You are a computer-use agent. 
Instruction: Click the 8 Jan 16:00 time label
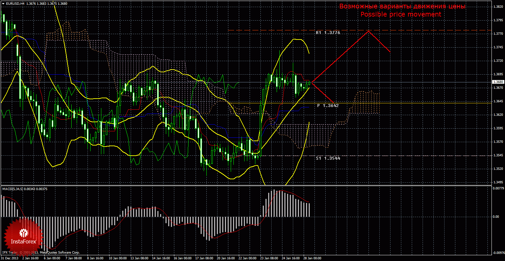pyautogui.click(x=95, y=258)
